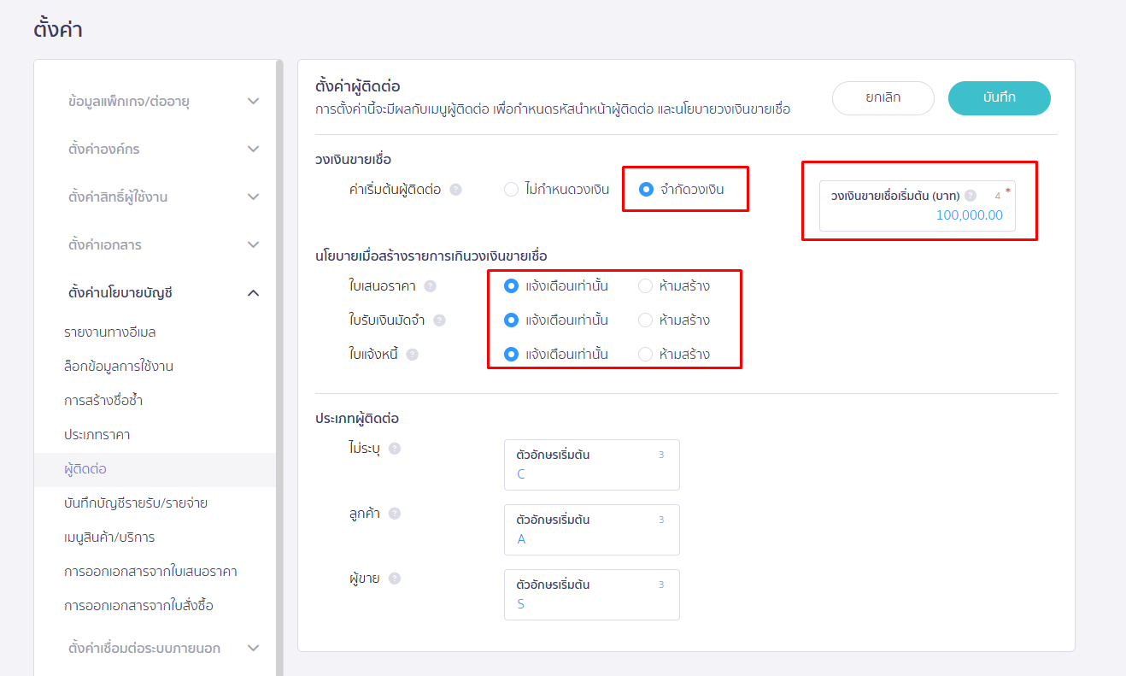The width and height of the screenshot is (1126, 676).
Task: Choose ห้ามสร้าง for ใบรับเงินมัดจำ
Action: 646,320
